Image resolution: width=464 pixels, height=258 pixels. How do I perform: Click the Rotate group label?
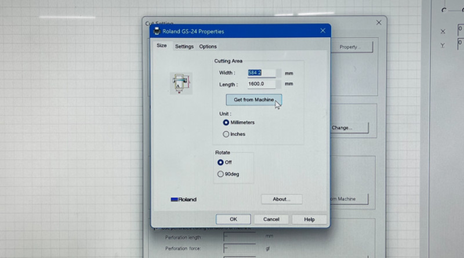[x=223, y=152]
